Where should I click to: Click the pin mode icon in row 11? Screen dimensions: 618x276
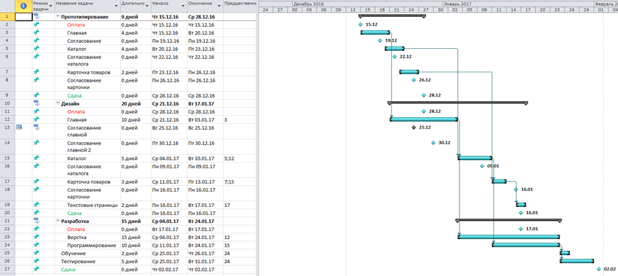36,111
